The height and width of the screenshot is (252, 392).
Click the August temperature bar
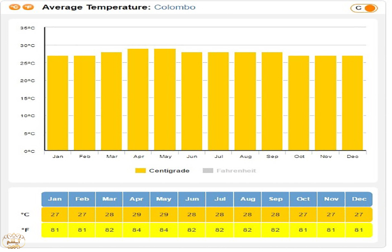(245, 101)
